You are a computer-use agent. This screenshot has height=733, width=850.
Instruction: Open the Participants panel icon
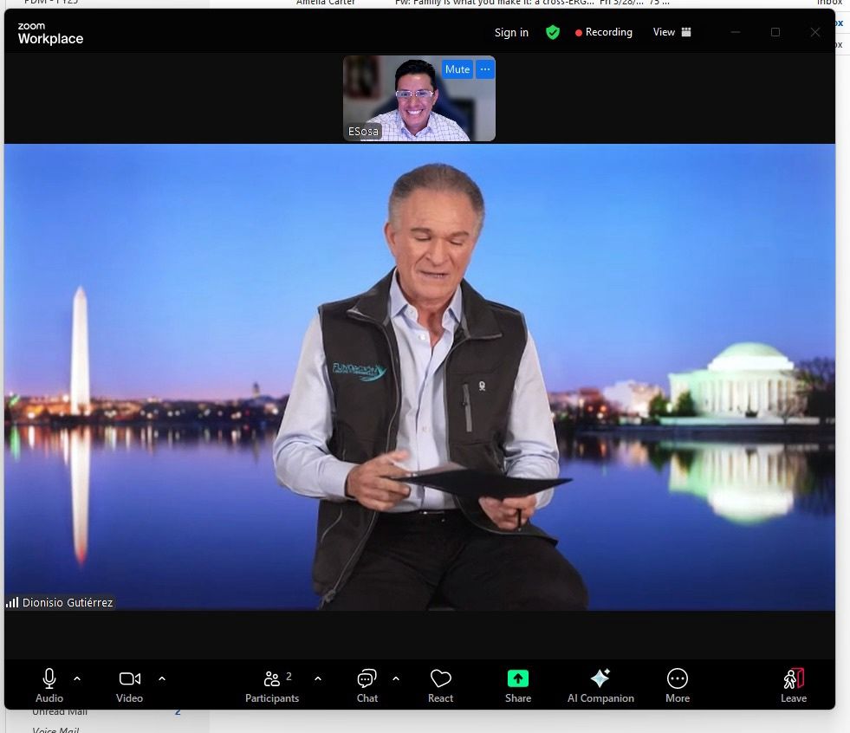[272, 678]
